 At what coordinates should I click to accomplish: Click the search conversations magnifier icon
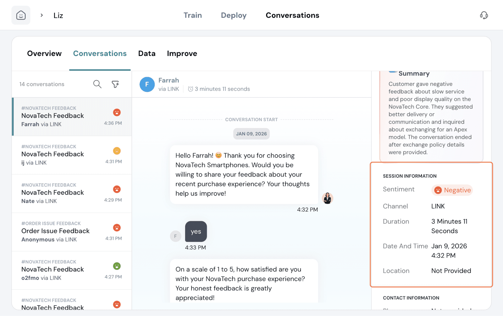pyautogui.click(x=97, y=84)
